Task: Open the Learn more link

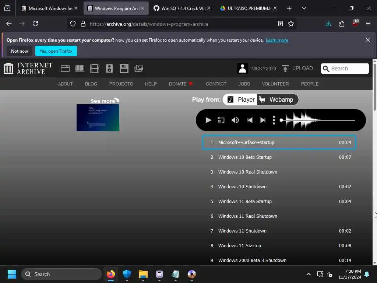Action: [277, 40]
